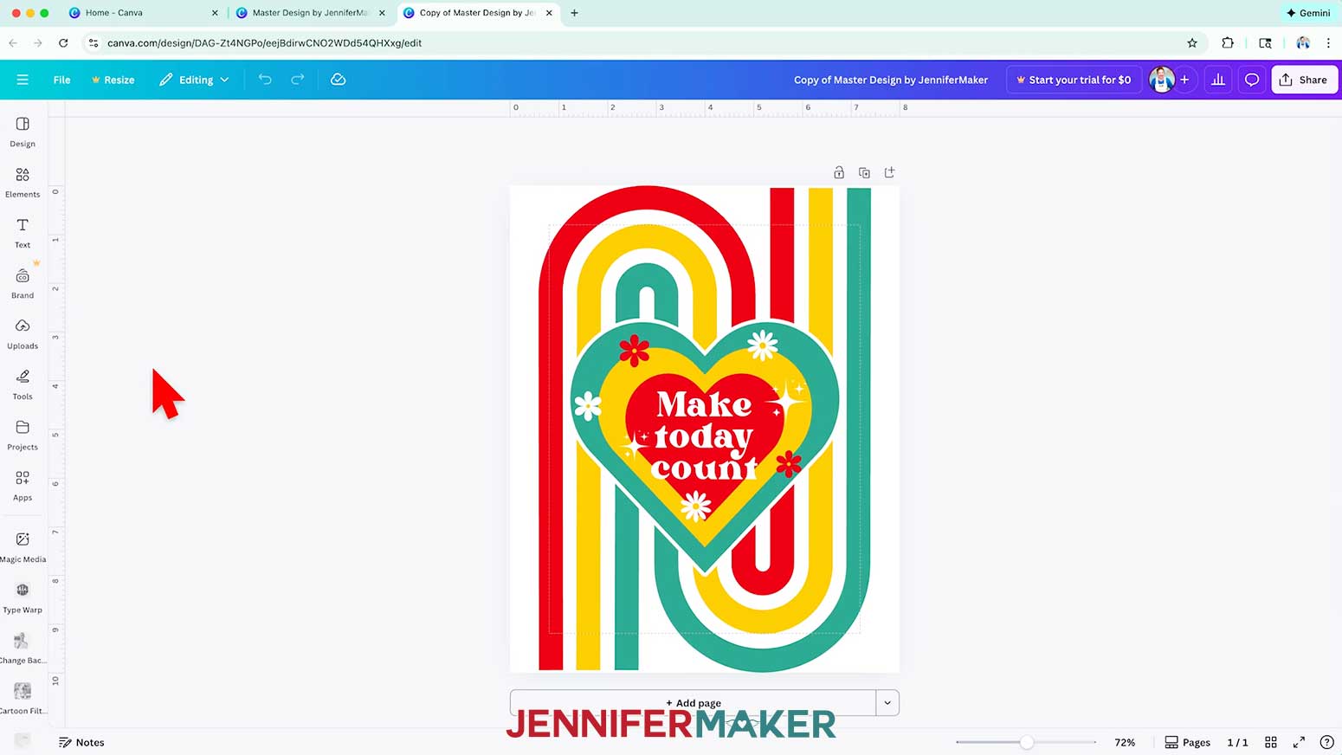Screen dimensions: 1342x755
Task: Expand the Editing mode dropdown
Action: (x=195, y=80)
